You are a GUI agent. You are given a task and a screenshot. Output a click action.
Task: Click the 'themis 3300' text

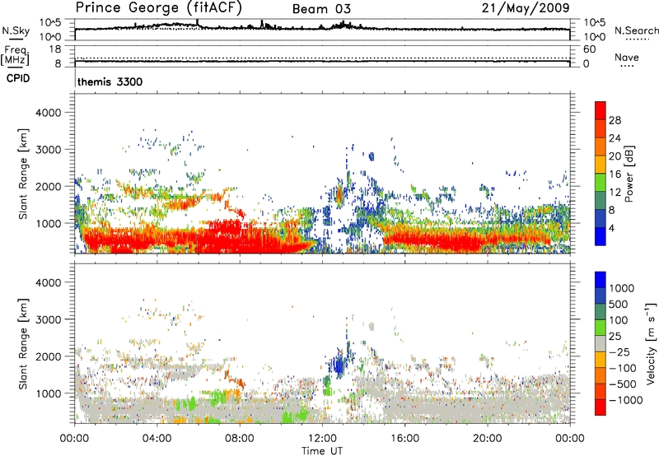click(110, 81)
